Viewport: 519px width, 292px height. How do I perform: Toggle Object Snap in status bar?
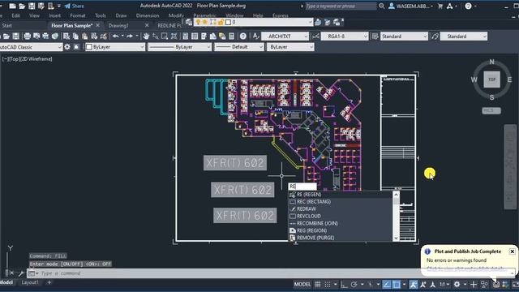(397, 285)
